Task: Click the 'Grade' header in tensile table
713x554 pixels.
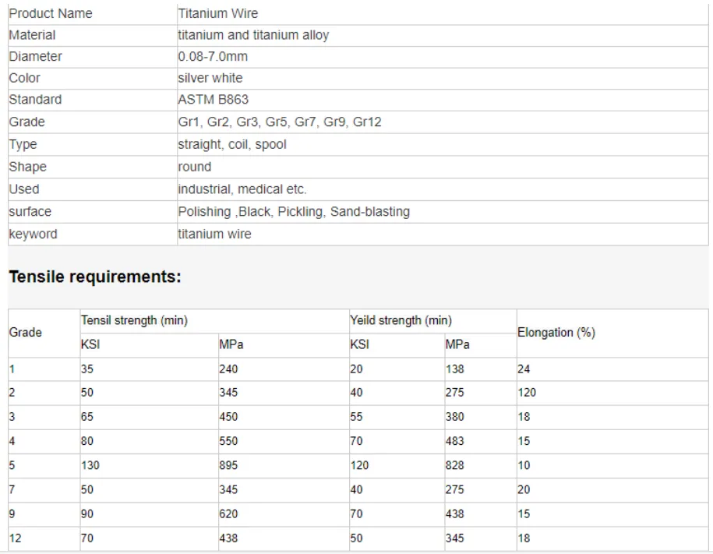Action: tap(25, 333)
